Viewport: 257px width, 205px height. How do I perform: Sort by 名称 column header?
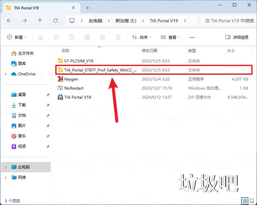pyautogui.click(x=66, y=50)
